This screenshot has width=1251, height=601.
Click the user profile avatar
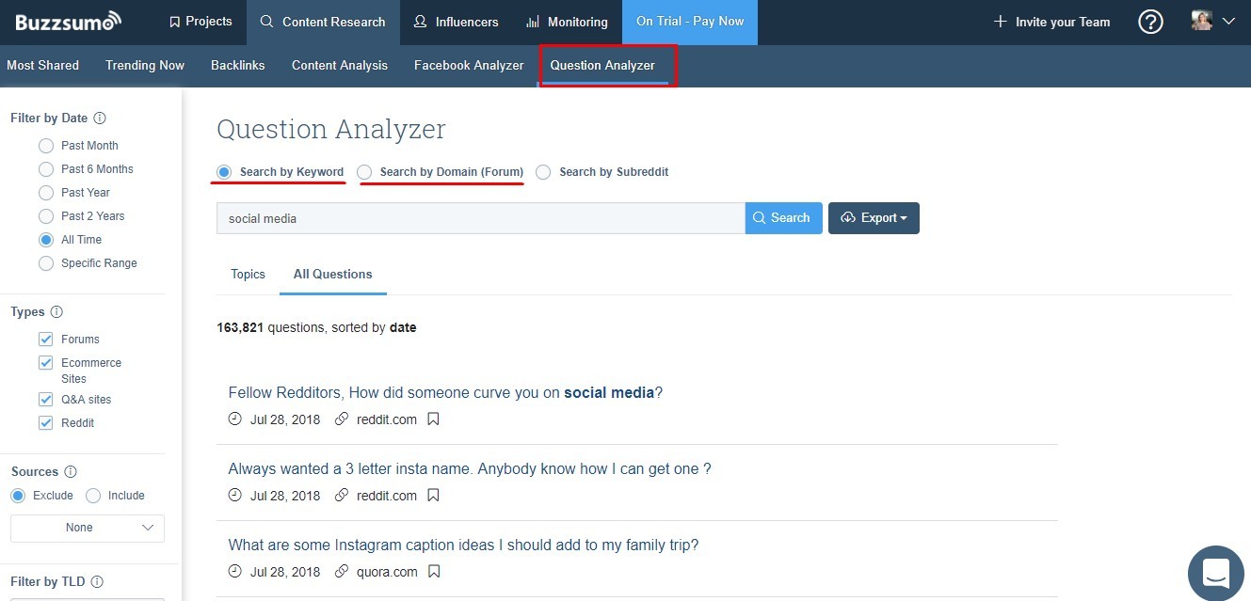[1201, 21]
